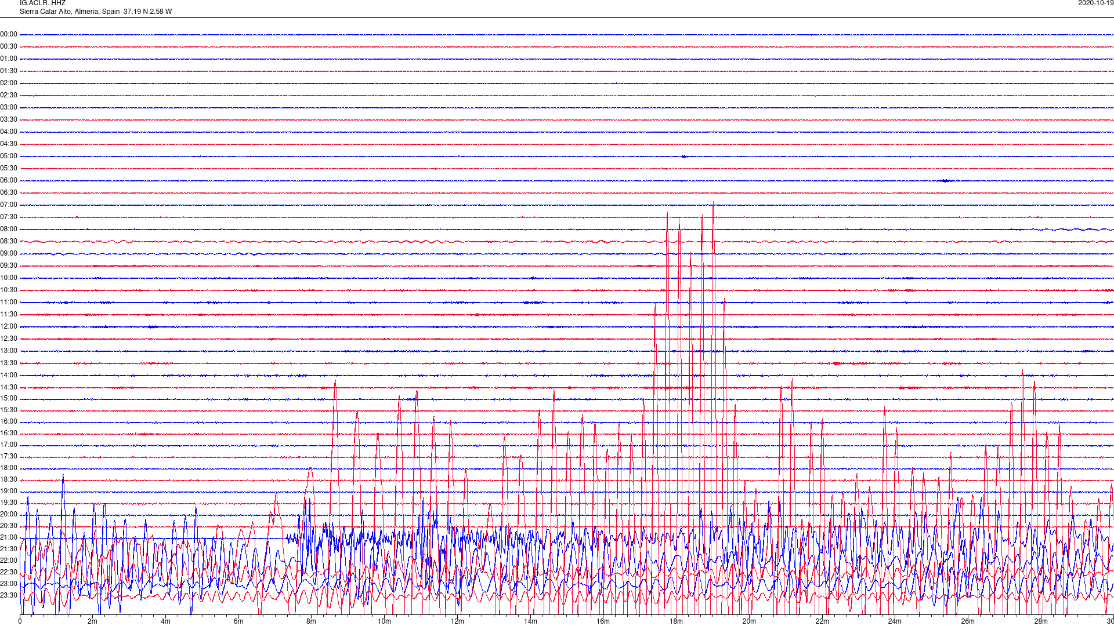
Task: Click the 18m tick on time axis
Action: coord(676,621)
